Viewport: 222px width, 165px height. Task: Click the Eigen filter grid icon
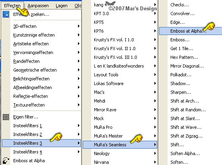(x=6, y=117)
